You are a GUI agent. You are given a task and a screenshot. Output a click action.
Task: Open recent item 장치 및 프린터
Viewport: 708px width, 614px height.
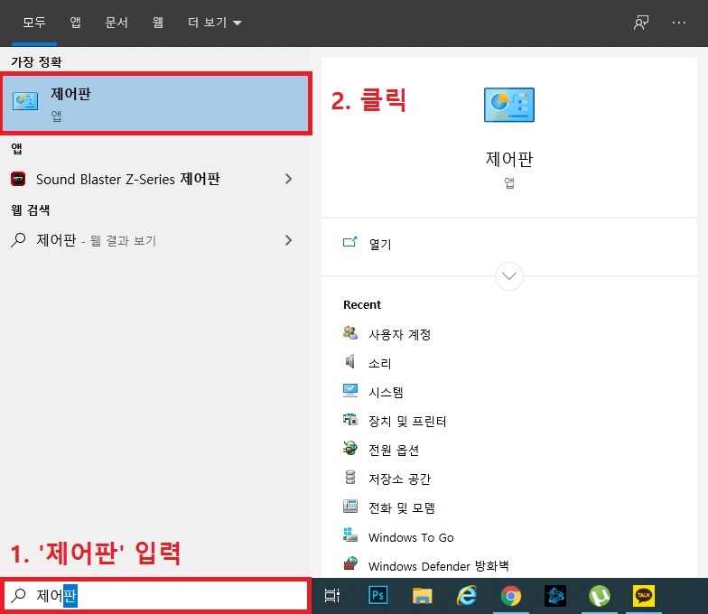tap(407, 421)
